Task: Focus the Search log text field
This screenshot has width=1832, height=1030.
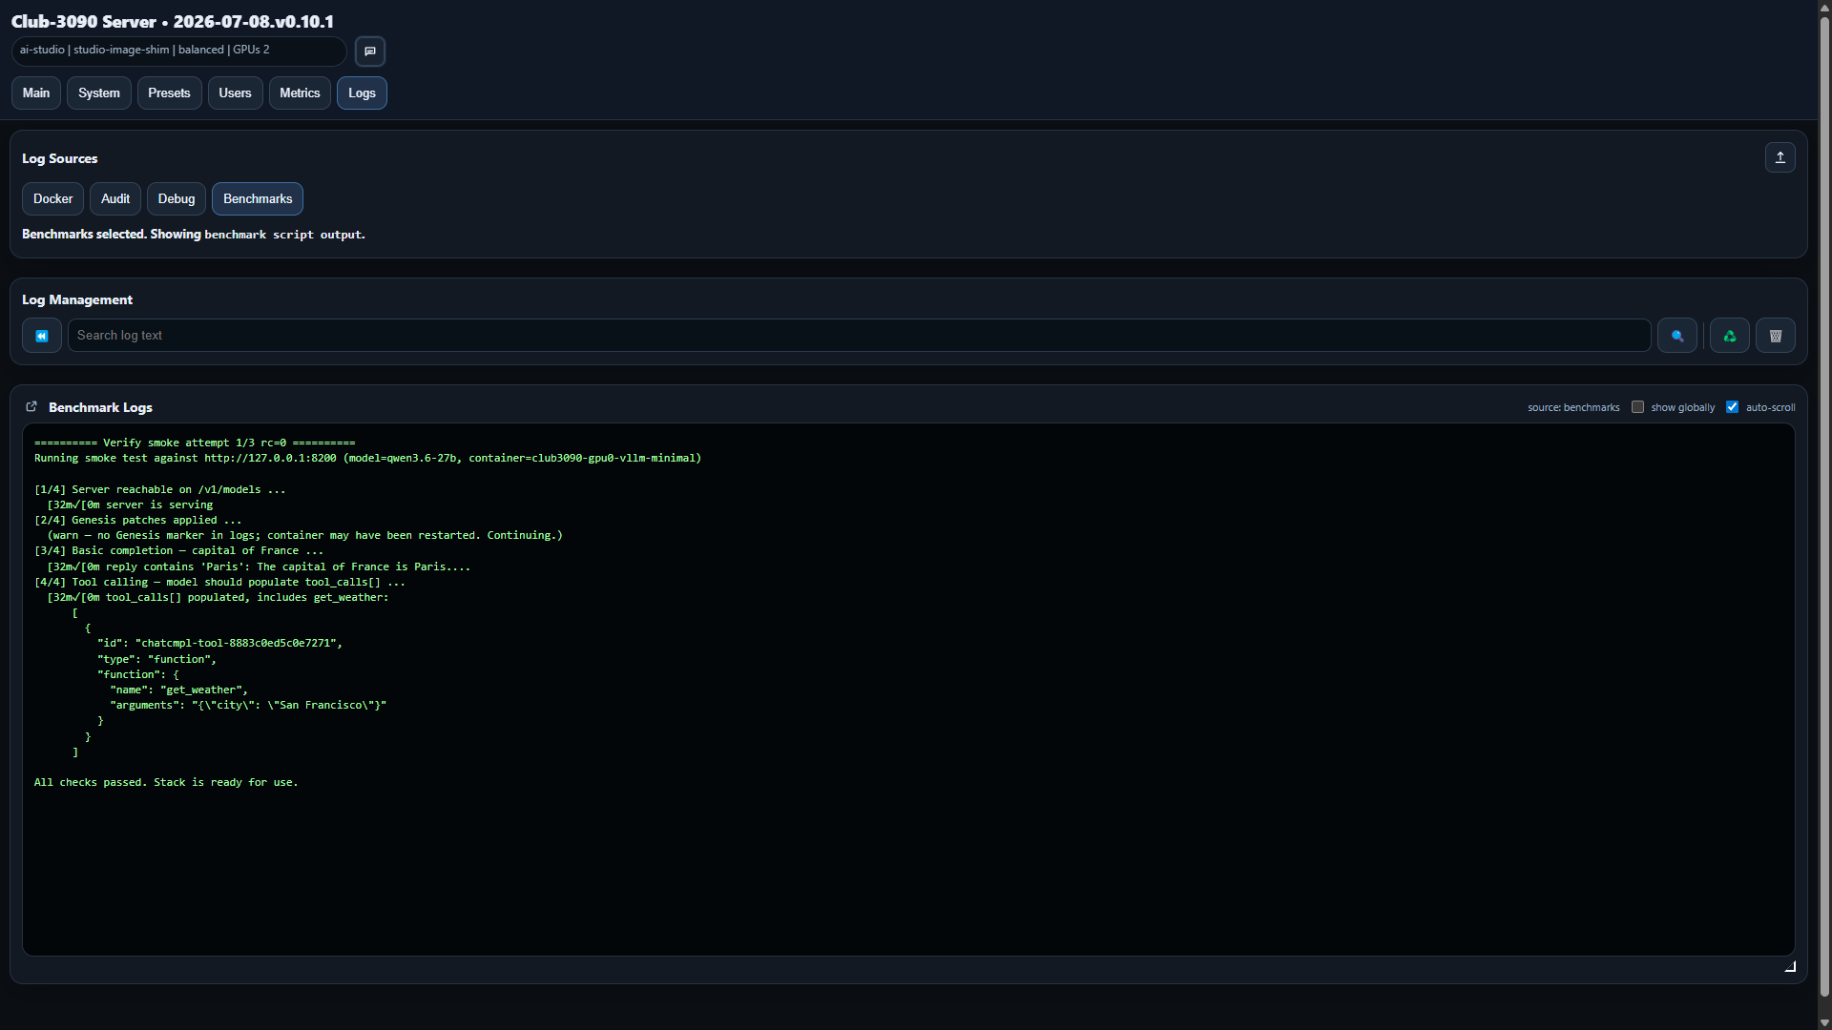Action: point(859,336)
